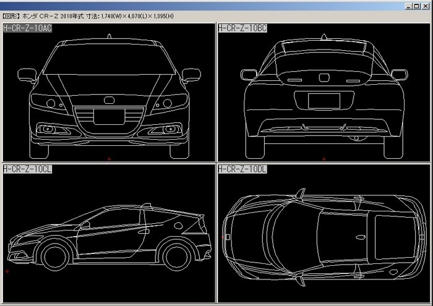The height and width of the screenshot is (306, 433).
Task: Select the H-CR-Z-10DL top view label
Action: 242,169
